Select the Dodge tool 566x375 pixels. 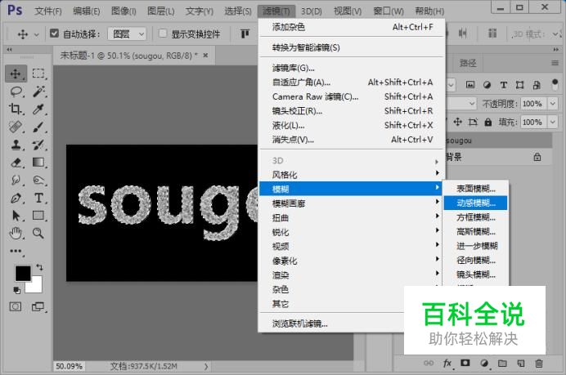coord(38,180)
